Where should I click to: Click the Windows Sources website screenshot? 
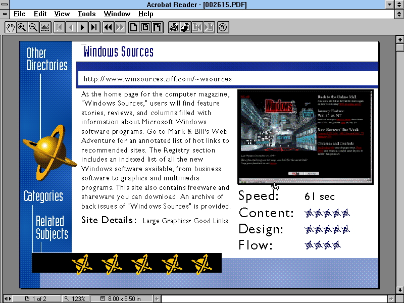306,137
